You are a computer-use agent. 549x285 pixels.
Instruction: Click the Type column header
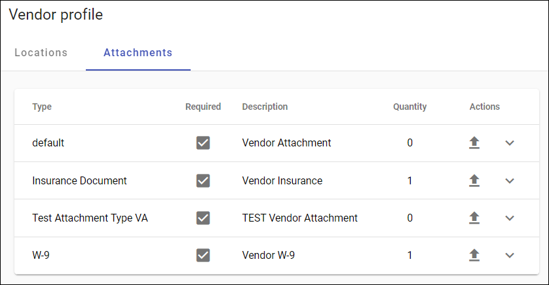(x=42, y=107)
